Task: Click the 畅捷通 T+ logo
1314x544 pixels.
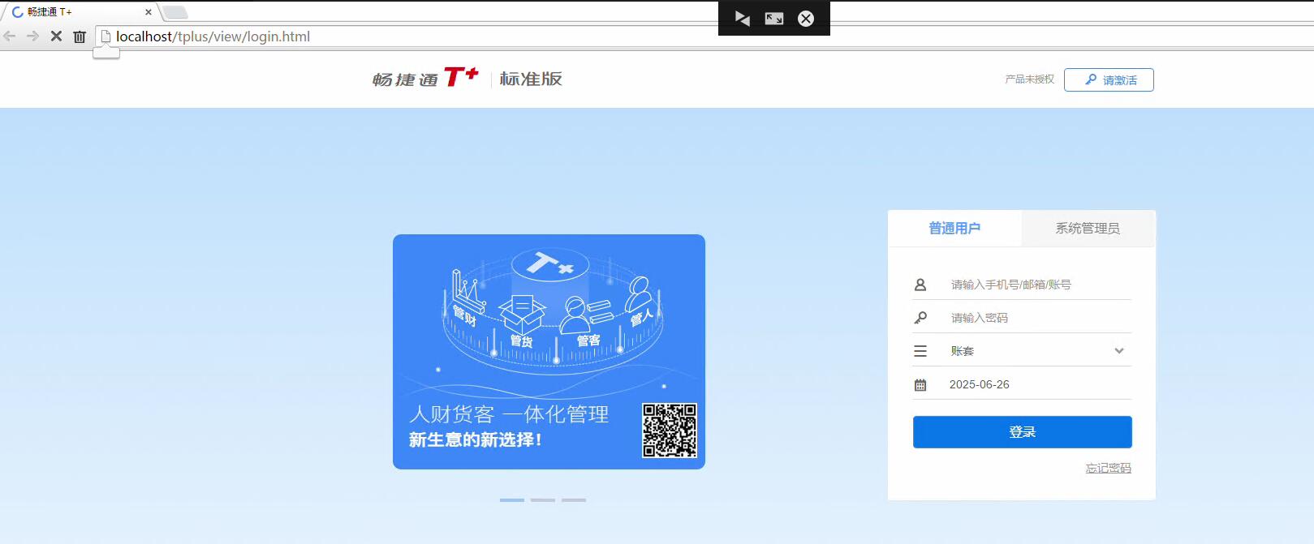Action: click(x=425, y=78)
